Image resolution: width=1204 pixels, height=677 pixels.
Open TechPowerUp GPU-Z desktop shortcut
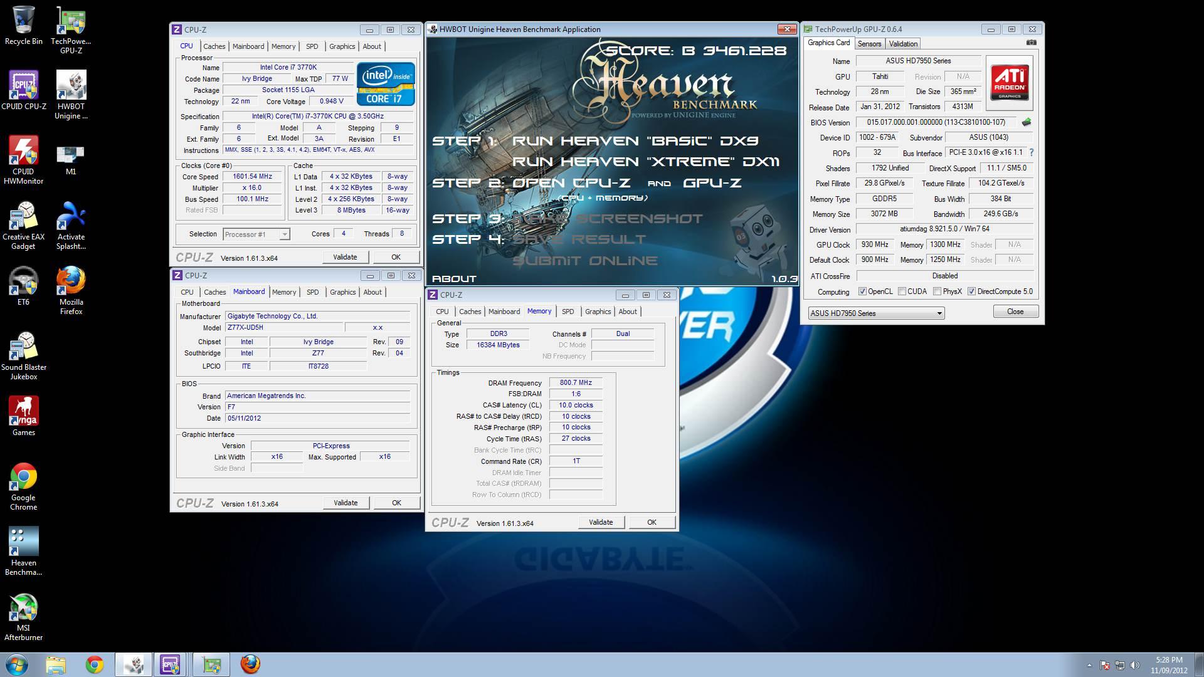pyautogui.click(x=71, y=30)
